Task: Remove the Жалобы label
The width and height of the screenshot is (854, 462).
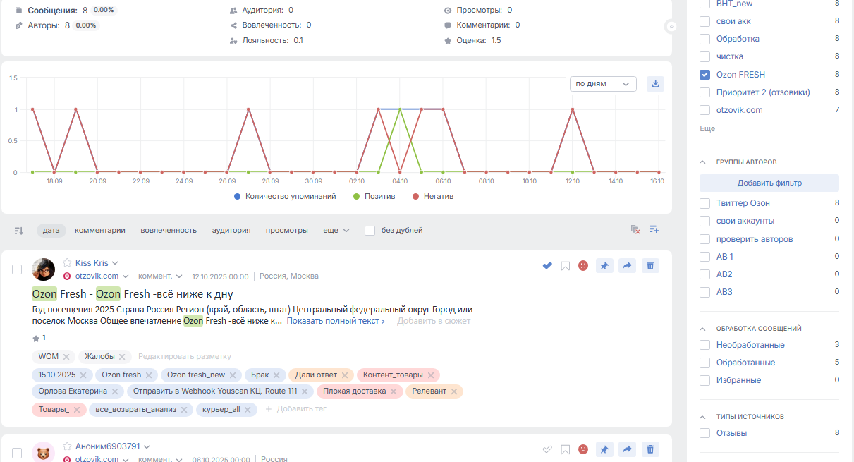Action: point(122,357)
